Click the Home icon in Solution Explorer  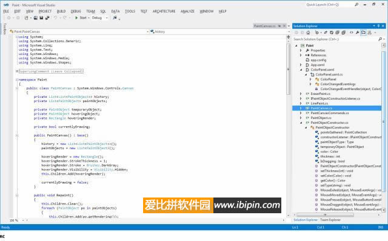[x=308, y=33]
